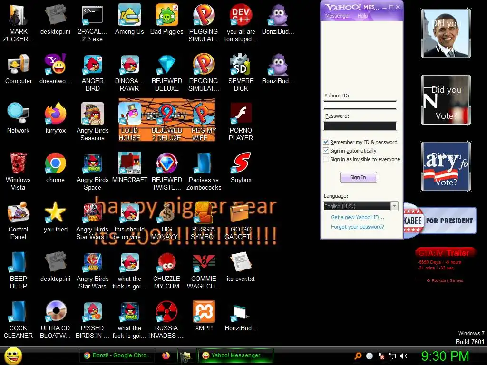Focus the Password field
This screenshot has height=365, width=487.
point(360,125)
